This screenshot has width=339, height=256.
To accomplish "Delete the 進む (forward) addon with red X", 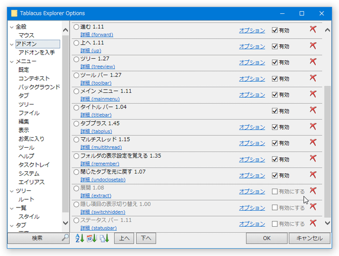I will (x=313, y=29).
